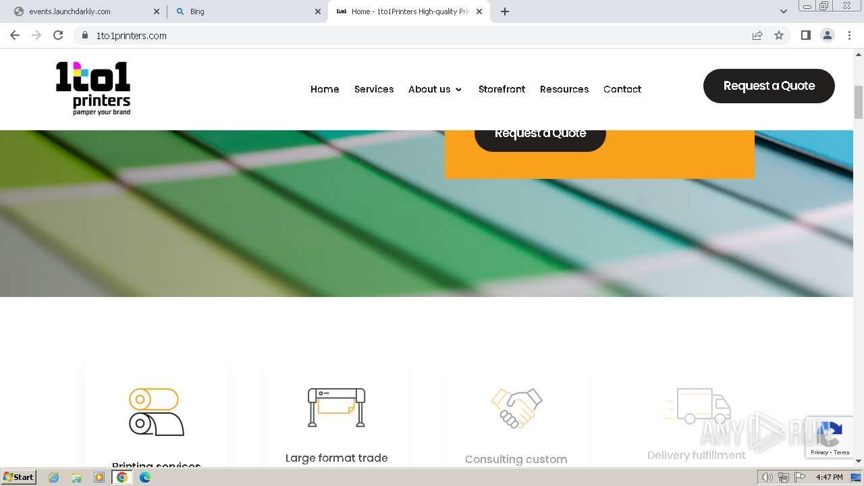The height and width of the screenshot is (486, 864).
Task: Click the page vertical scrollbar thumb
Action: [859, 103]
